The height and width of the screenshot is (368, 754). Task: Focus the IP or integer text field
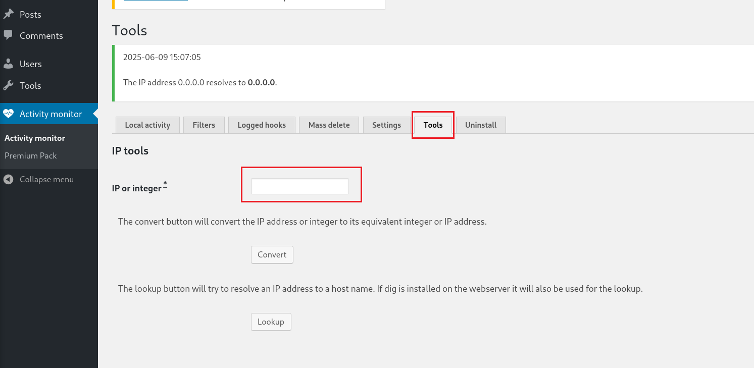click(x=299, y=186)
